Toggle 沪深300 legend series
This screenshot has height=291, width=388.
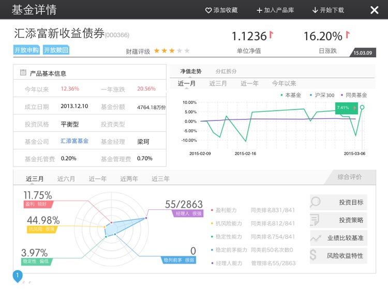322,95
